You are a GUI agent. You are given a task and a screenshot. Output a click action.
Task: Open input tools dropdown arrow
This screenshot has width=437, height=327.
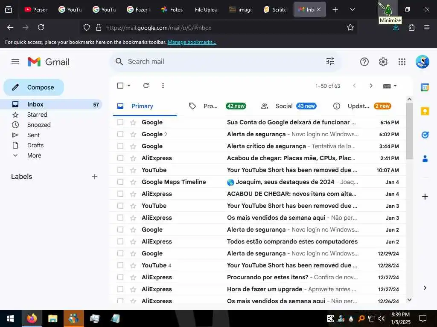click(395, 86)
